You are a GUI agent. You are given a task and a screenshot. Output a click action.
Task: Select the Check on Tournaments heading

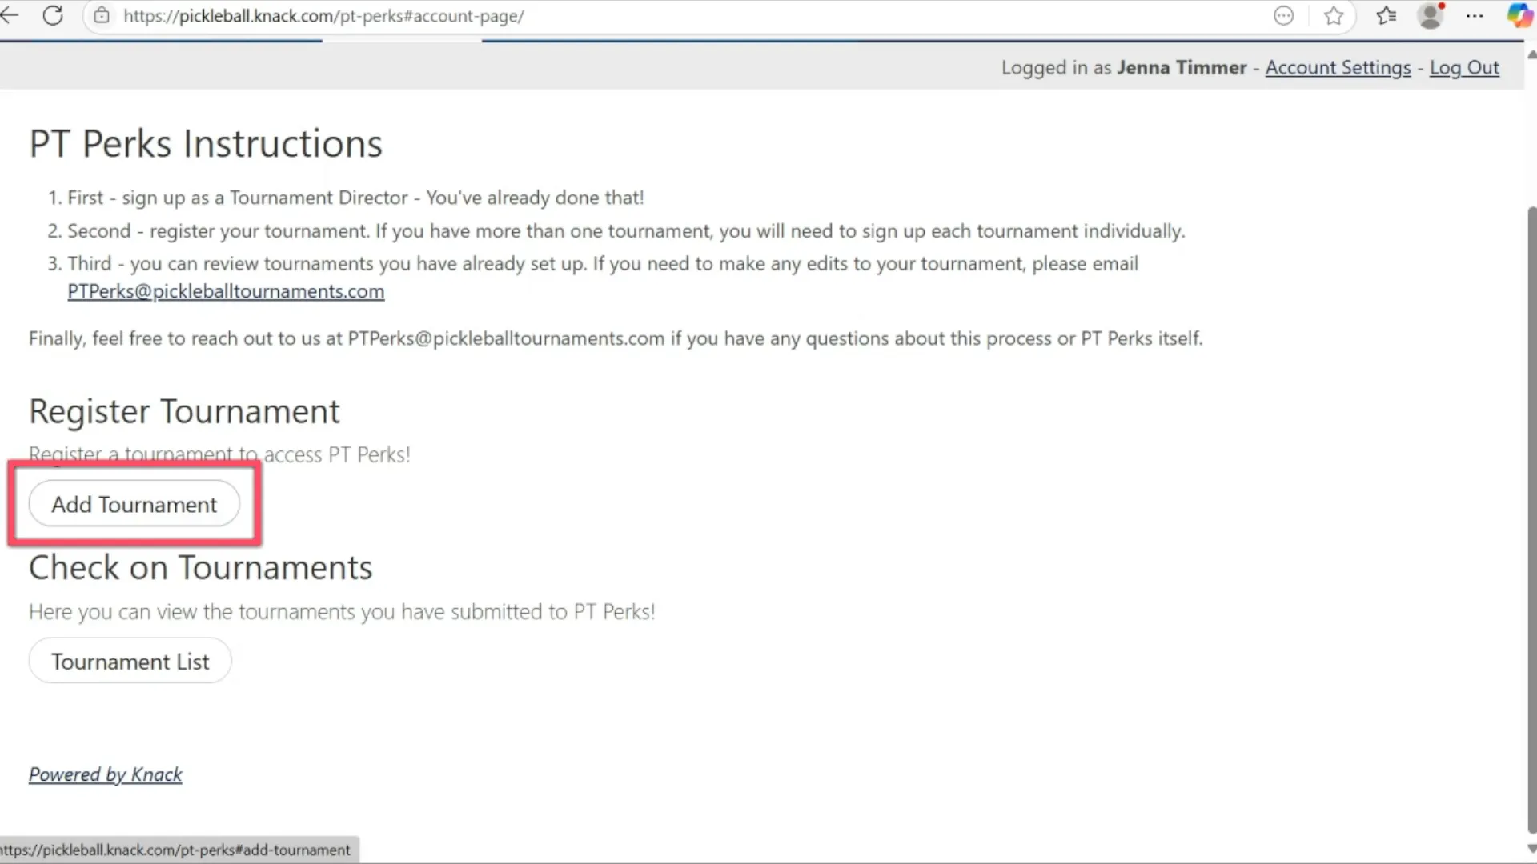pos(201,568)
